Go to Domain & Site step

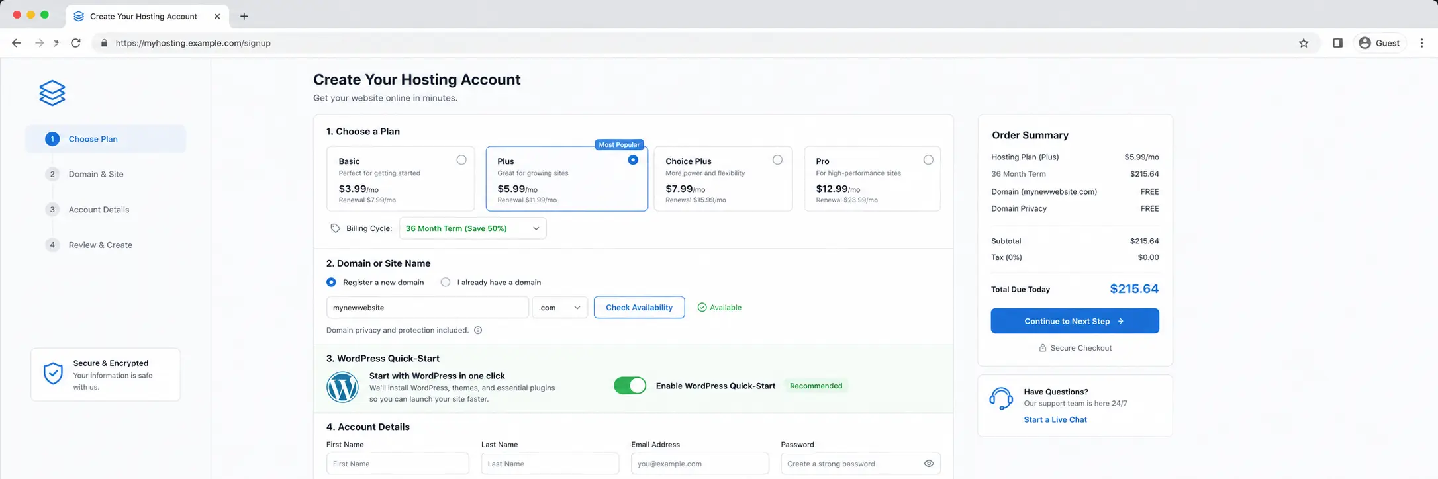click(x=95, y=174)
